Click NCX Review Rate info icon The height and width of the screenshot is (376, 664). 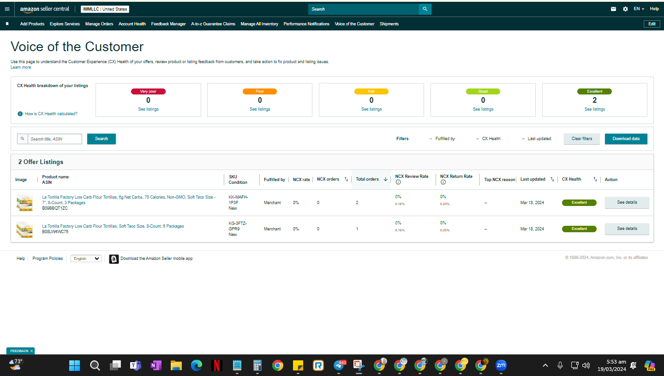tap(398, 182)
